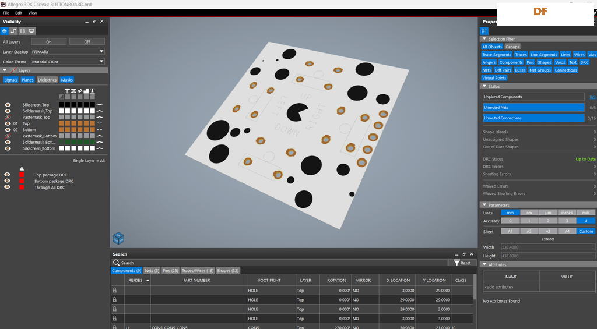This screenshot has height=329, width=597.
Task: Collapse the Layers section
Action: coord(5,70)
